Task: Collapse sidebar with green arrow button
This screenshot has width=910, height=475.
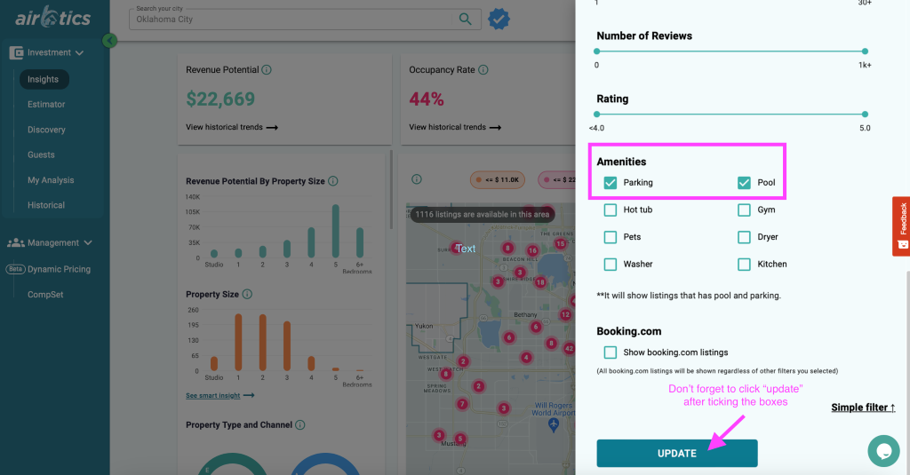Action: [109, 41]
